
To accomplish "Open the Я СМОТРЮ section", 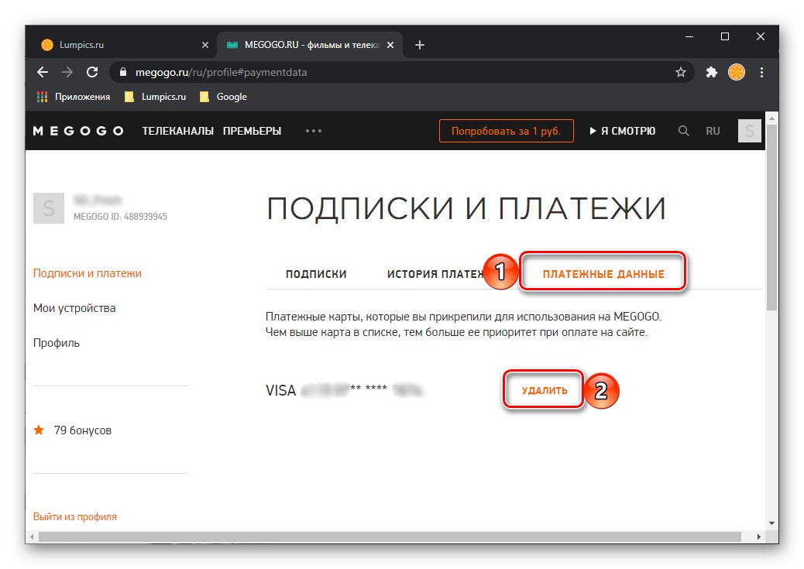I will click(x=623, y=132).
